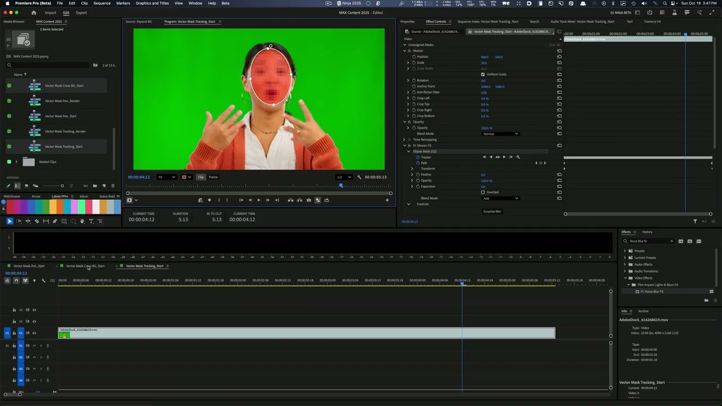
Task: Step back one frame in Program monitor
Action: coord(250,200)
